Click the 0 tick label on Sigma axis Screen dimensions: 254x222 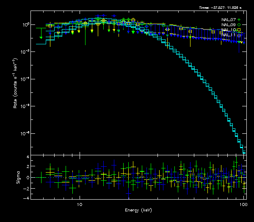point(28,178)
